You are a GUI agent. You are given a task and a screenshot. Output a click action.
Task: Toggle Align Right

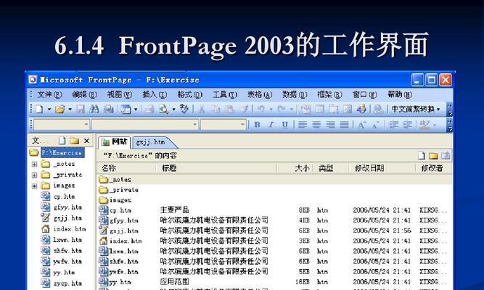tap(330, 125)
